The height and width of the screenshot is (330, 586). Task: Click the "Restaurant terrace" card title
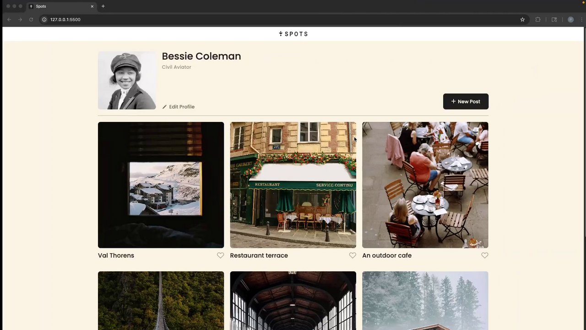point(259,256)
